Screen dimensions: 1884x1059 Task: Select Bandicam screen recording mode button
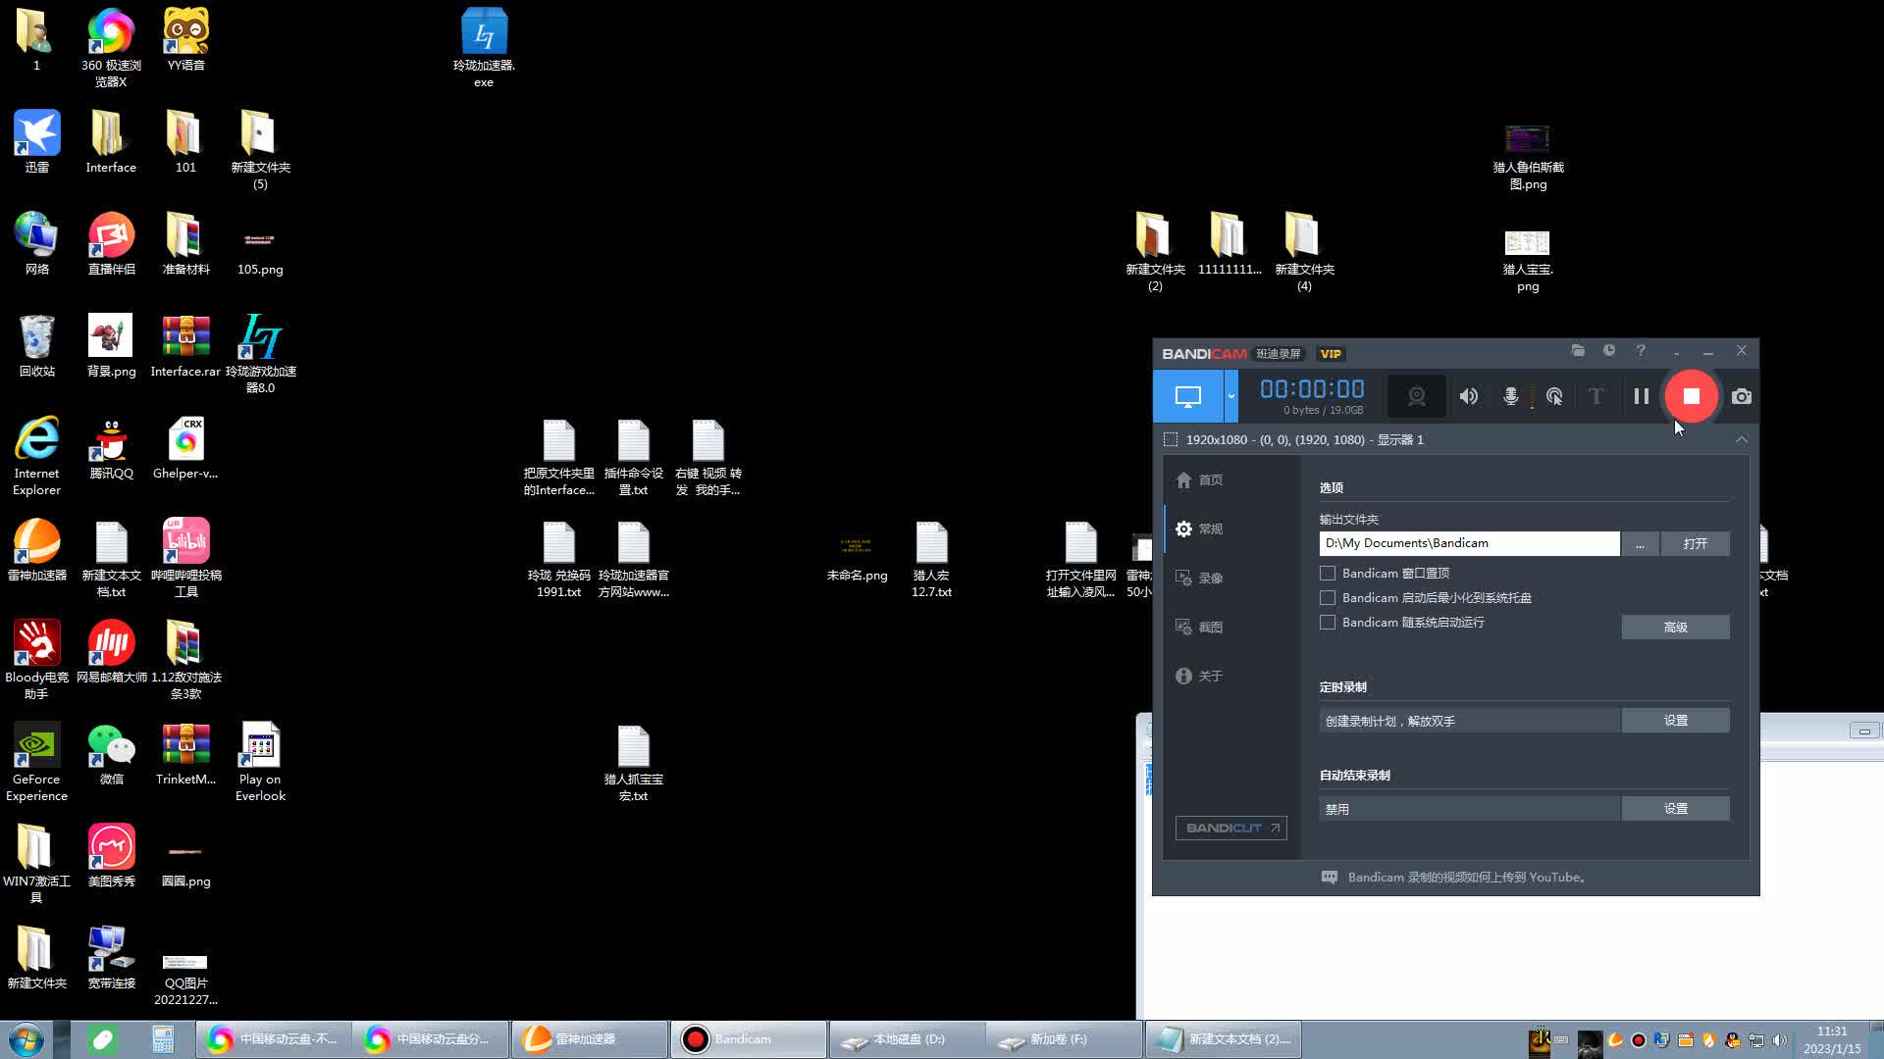(x=1187, y=396)
